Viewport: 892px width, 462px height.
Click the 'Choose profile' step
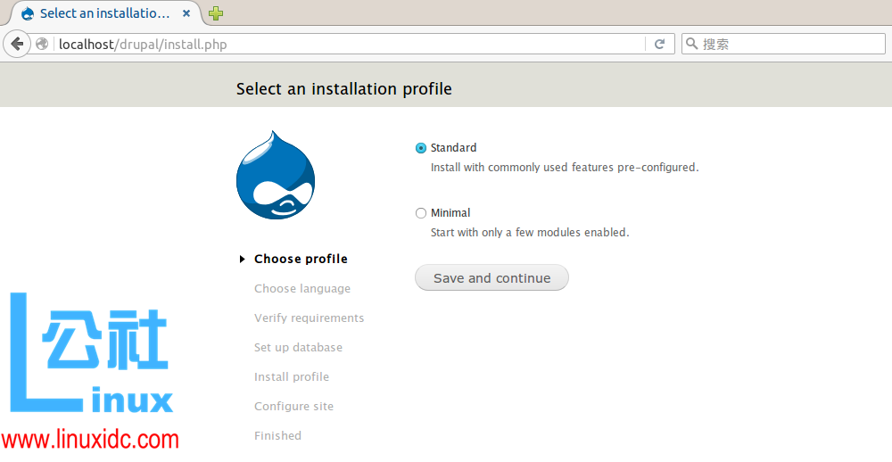301,259
